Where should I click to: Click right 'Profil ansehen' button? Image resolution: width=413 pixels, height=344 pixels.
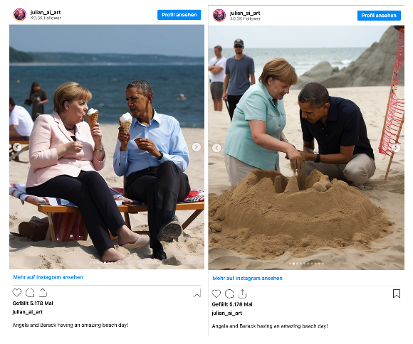[x=379, y=16]
